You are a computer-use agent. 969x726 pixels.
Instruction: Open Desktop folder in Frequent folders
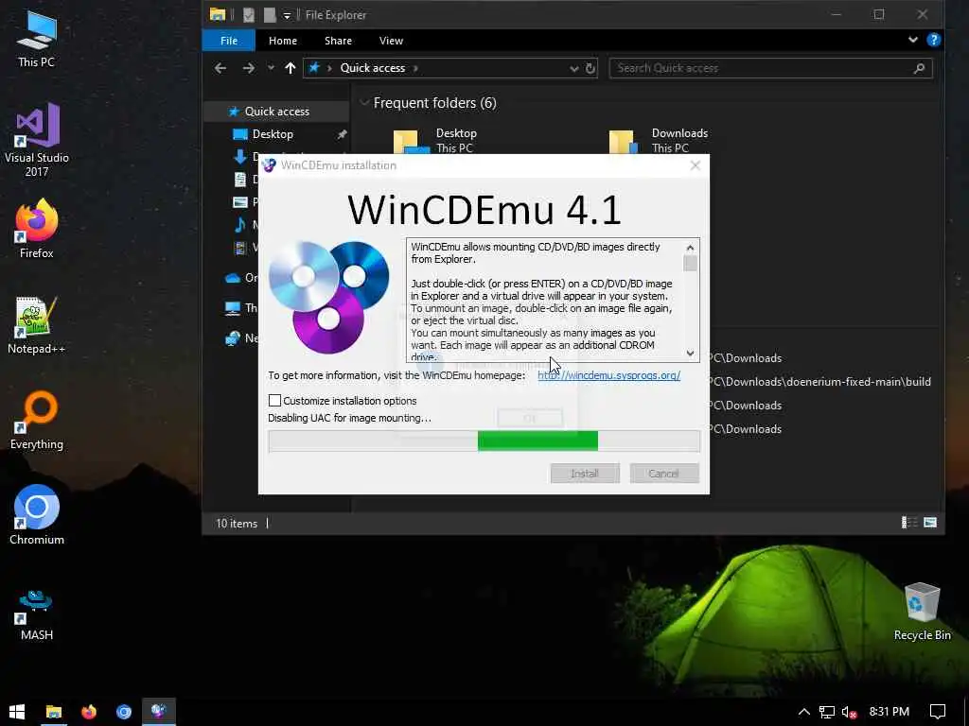coord(435,141)
